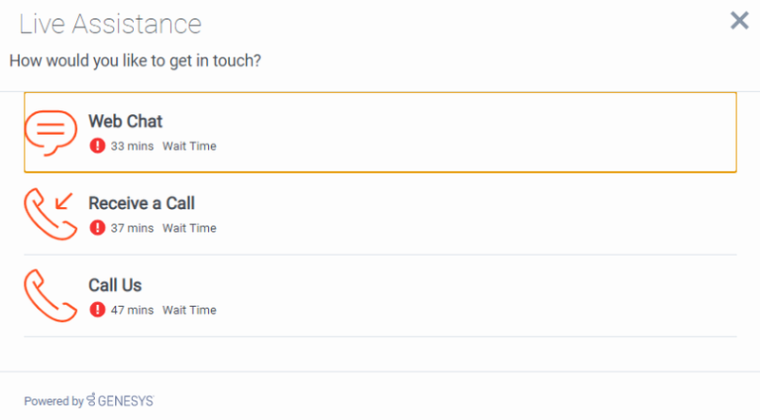Click the 33 mins wait time text
The height and width of the screenshot is (420, 760).
tap(132, 146)
